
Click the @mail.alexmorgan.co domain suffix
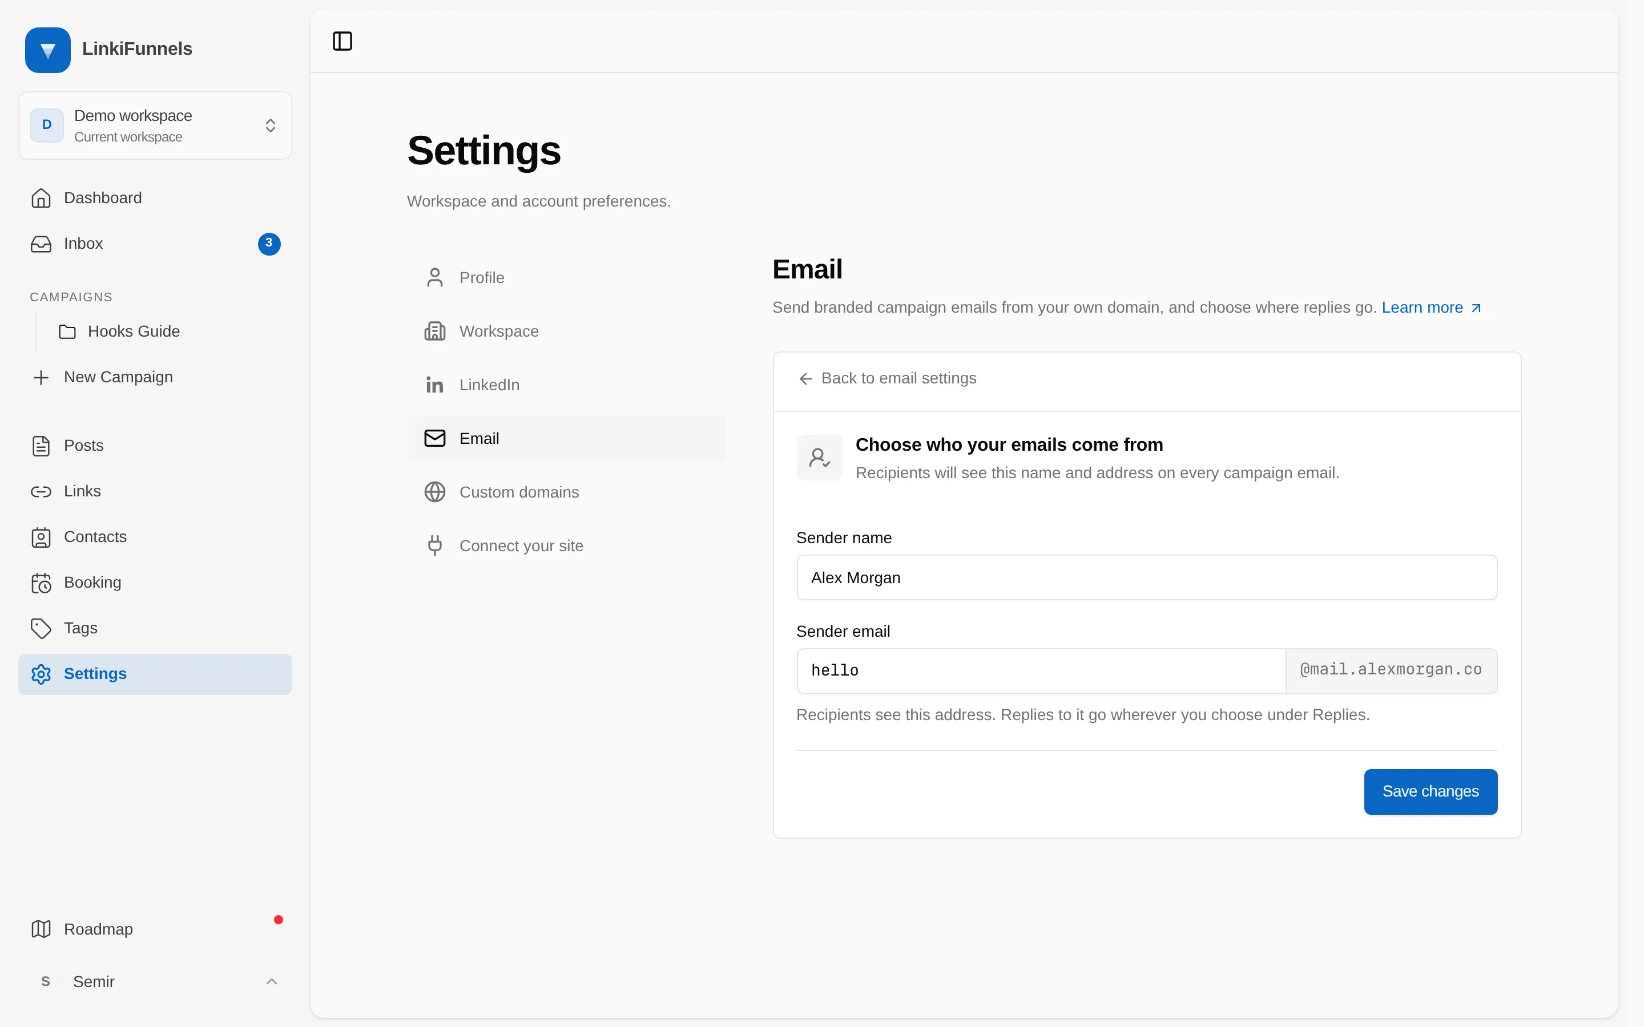click(x=1391, y=670)
